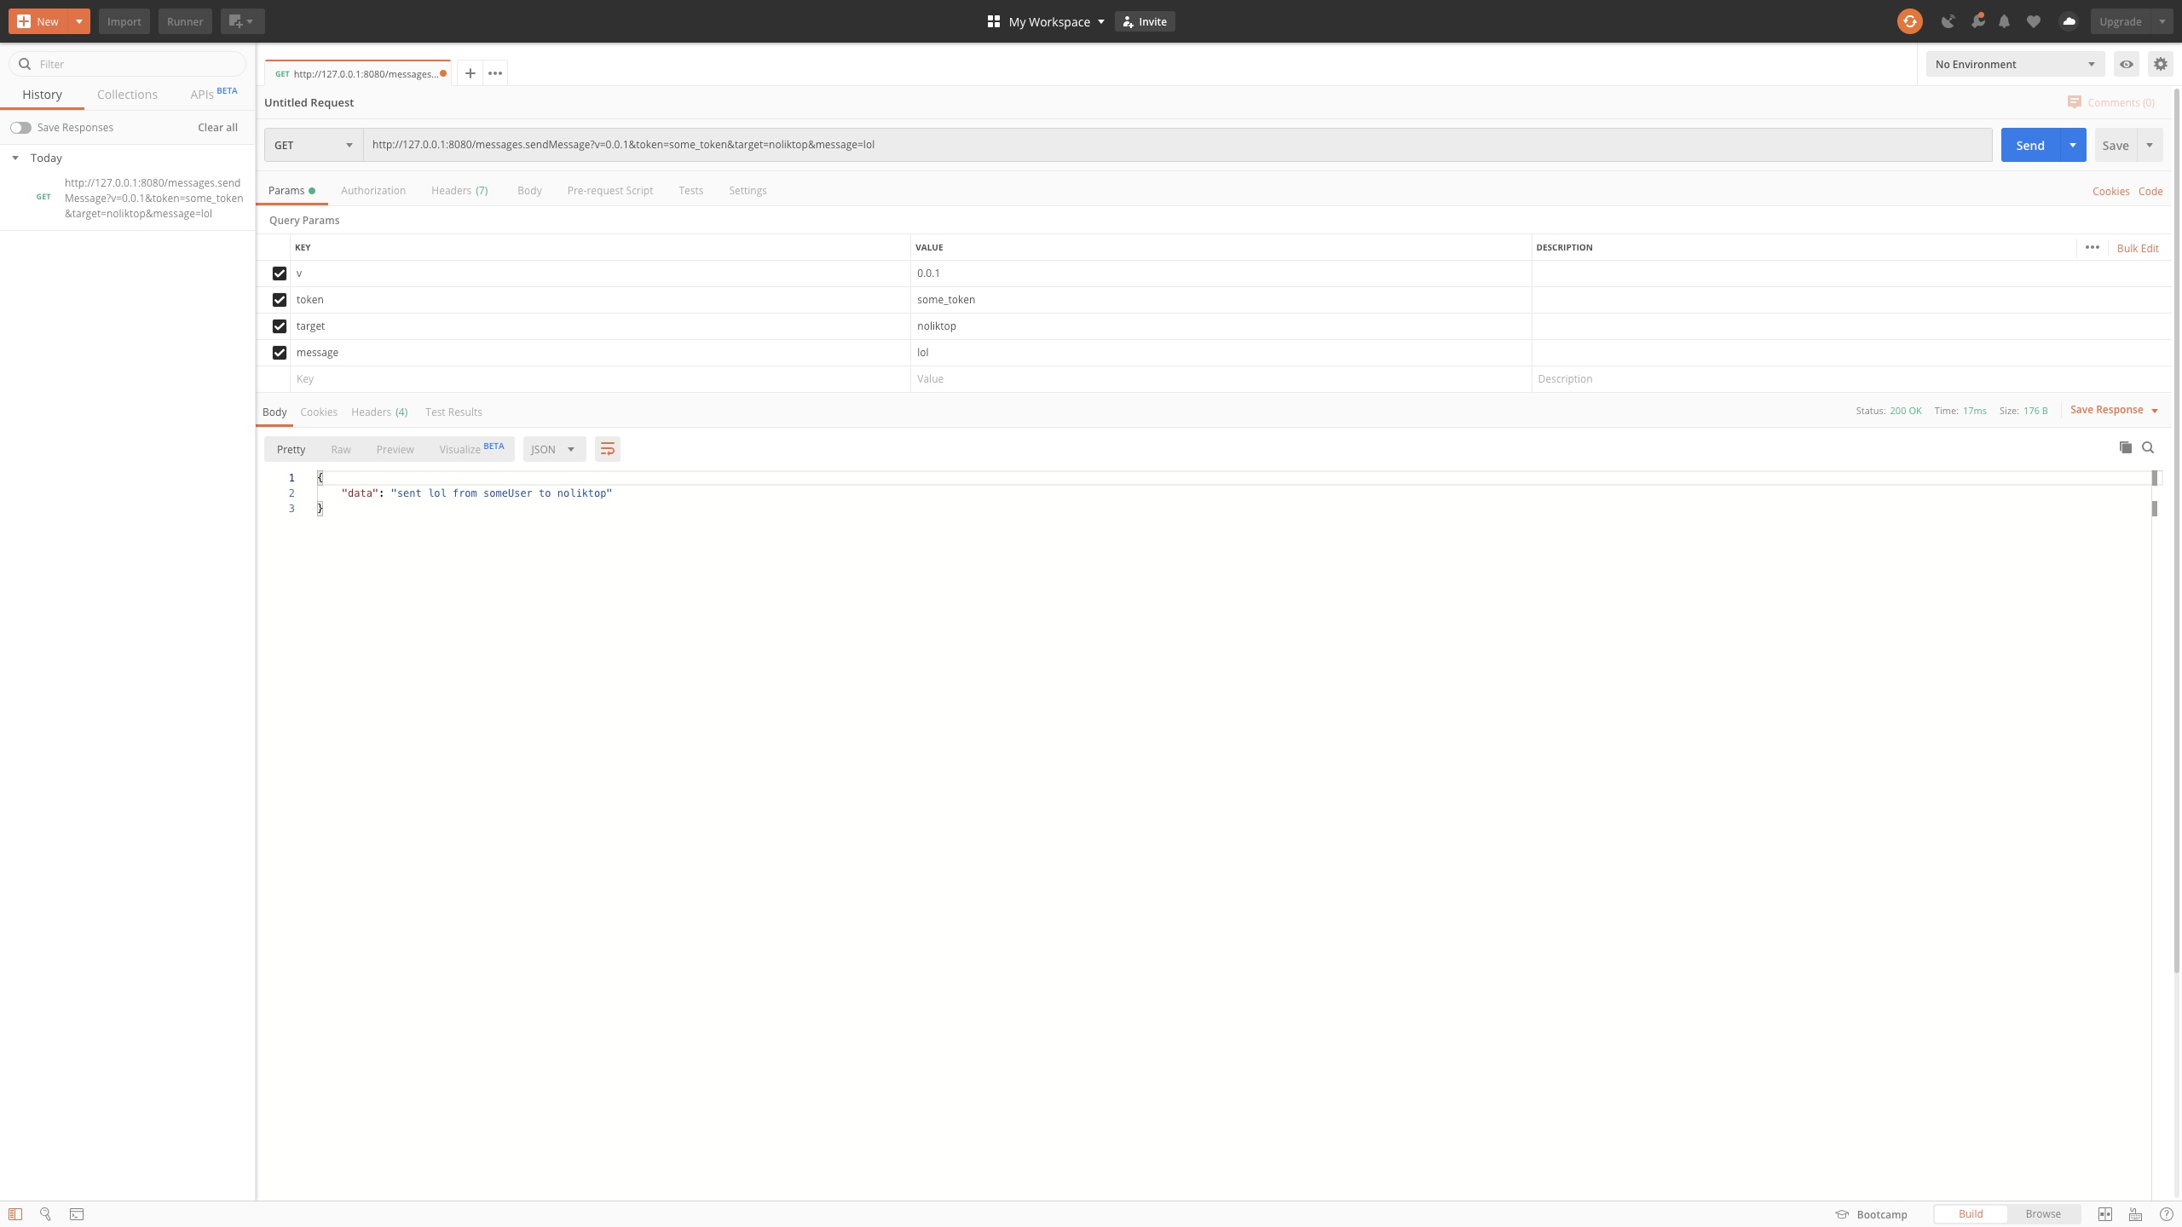Open the Bulk Edit link

pyautogui.click(x=2138, y=248)
